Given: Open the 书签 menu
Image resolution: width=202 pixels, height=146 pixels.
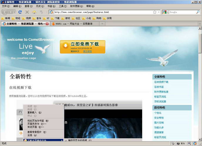Looking at the screenshot, I should click(x=51, y=6).
